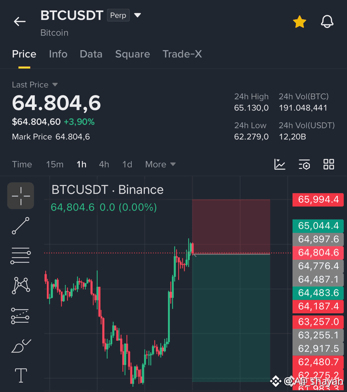
Task: Select the crosshair cursor tool
Action: click(21, 196)
